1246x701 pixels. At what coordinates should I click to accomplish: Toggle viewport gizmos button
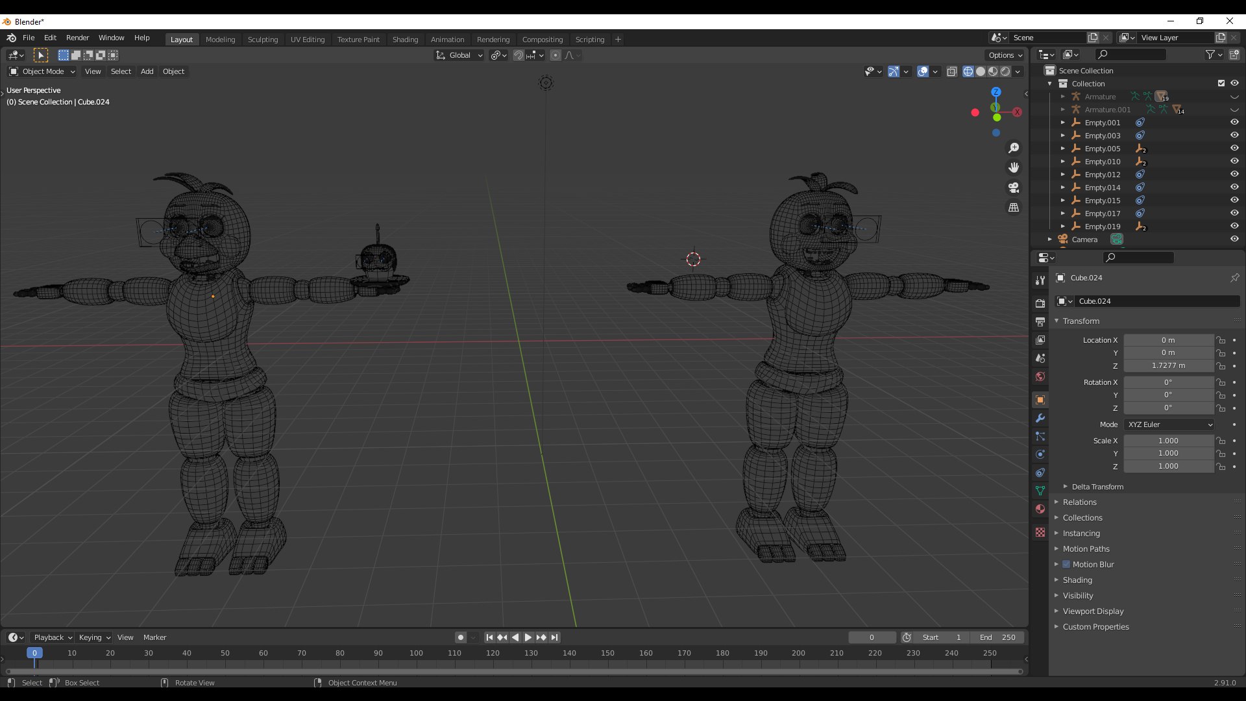click(x=894, y=71)
